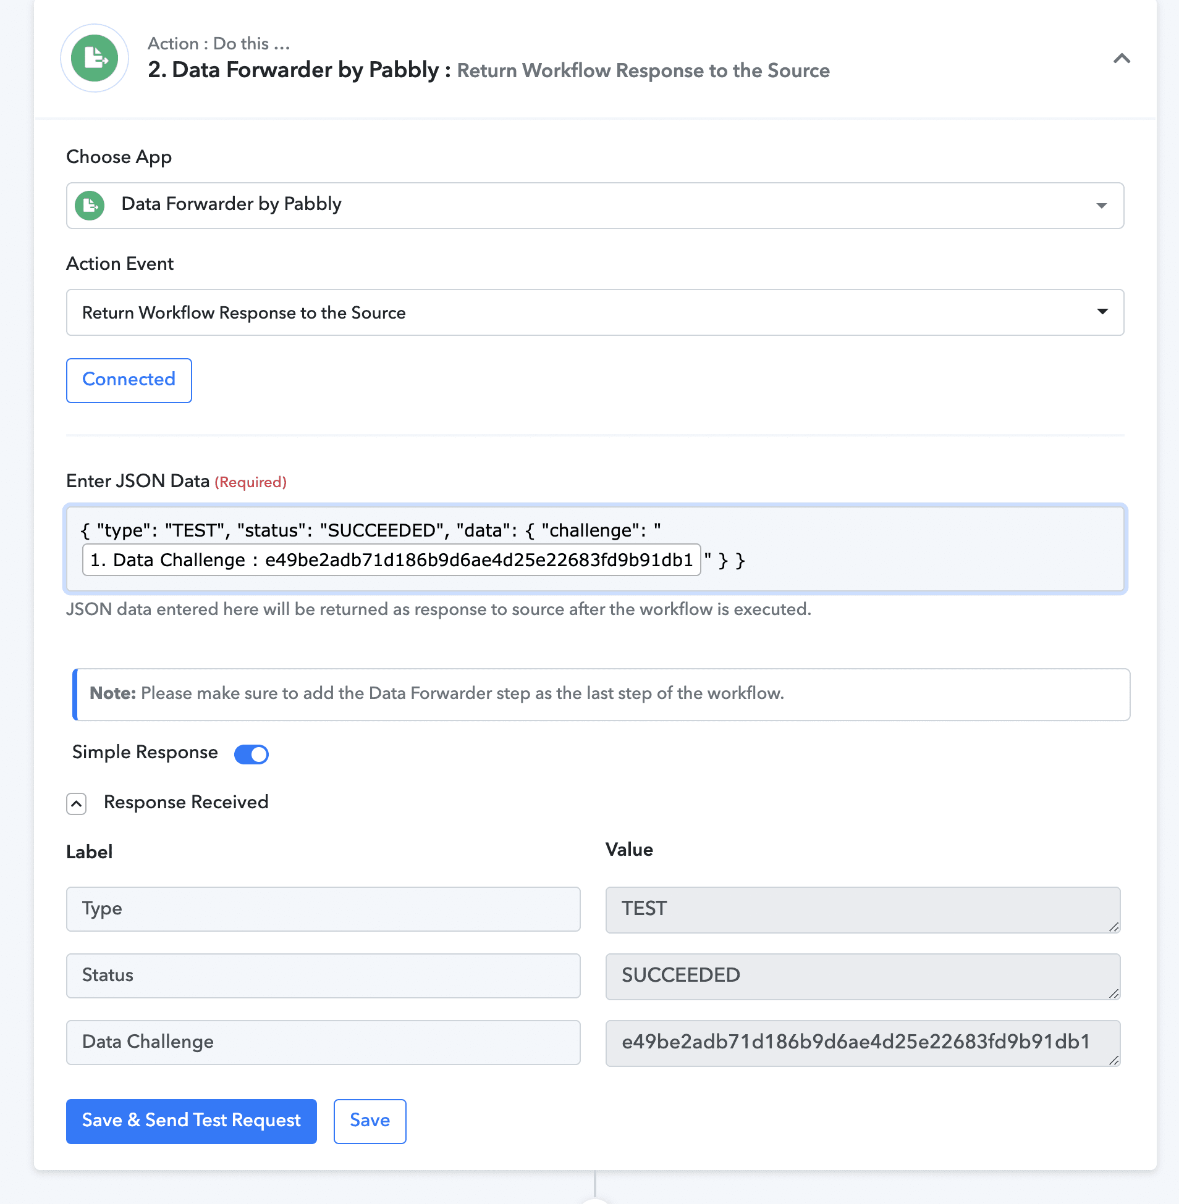Click the Response Received heading text
This screenshot has width=1179, height=1204.
click(x=186, y=803)
